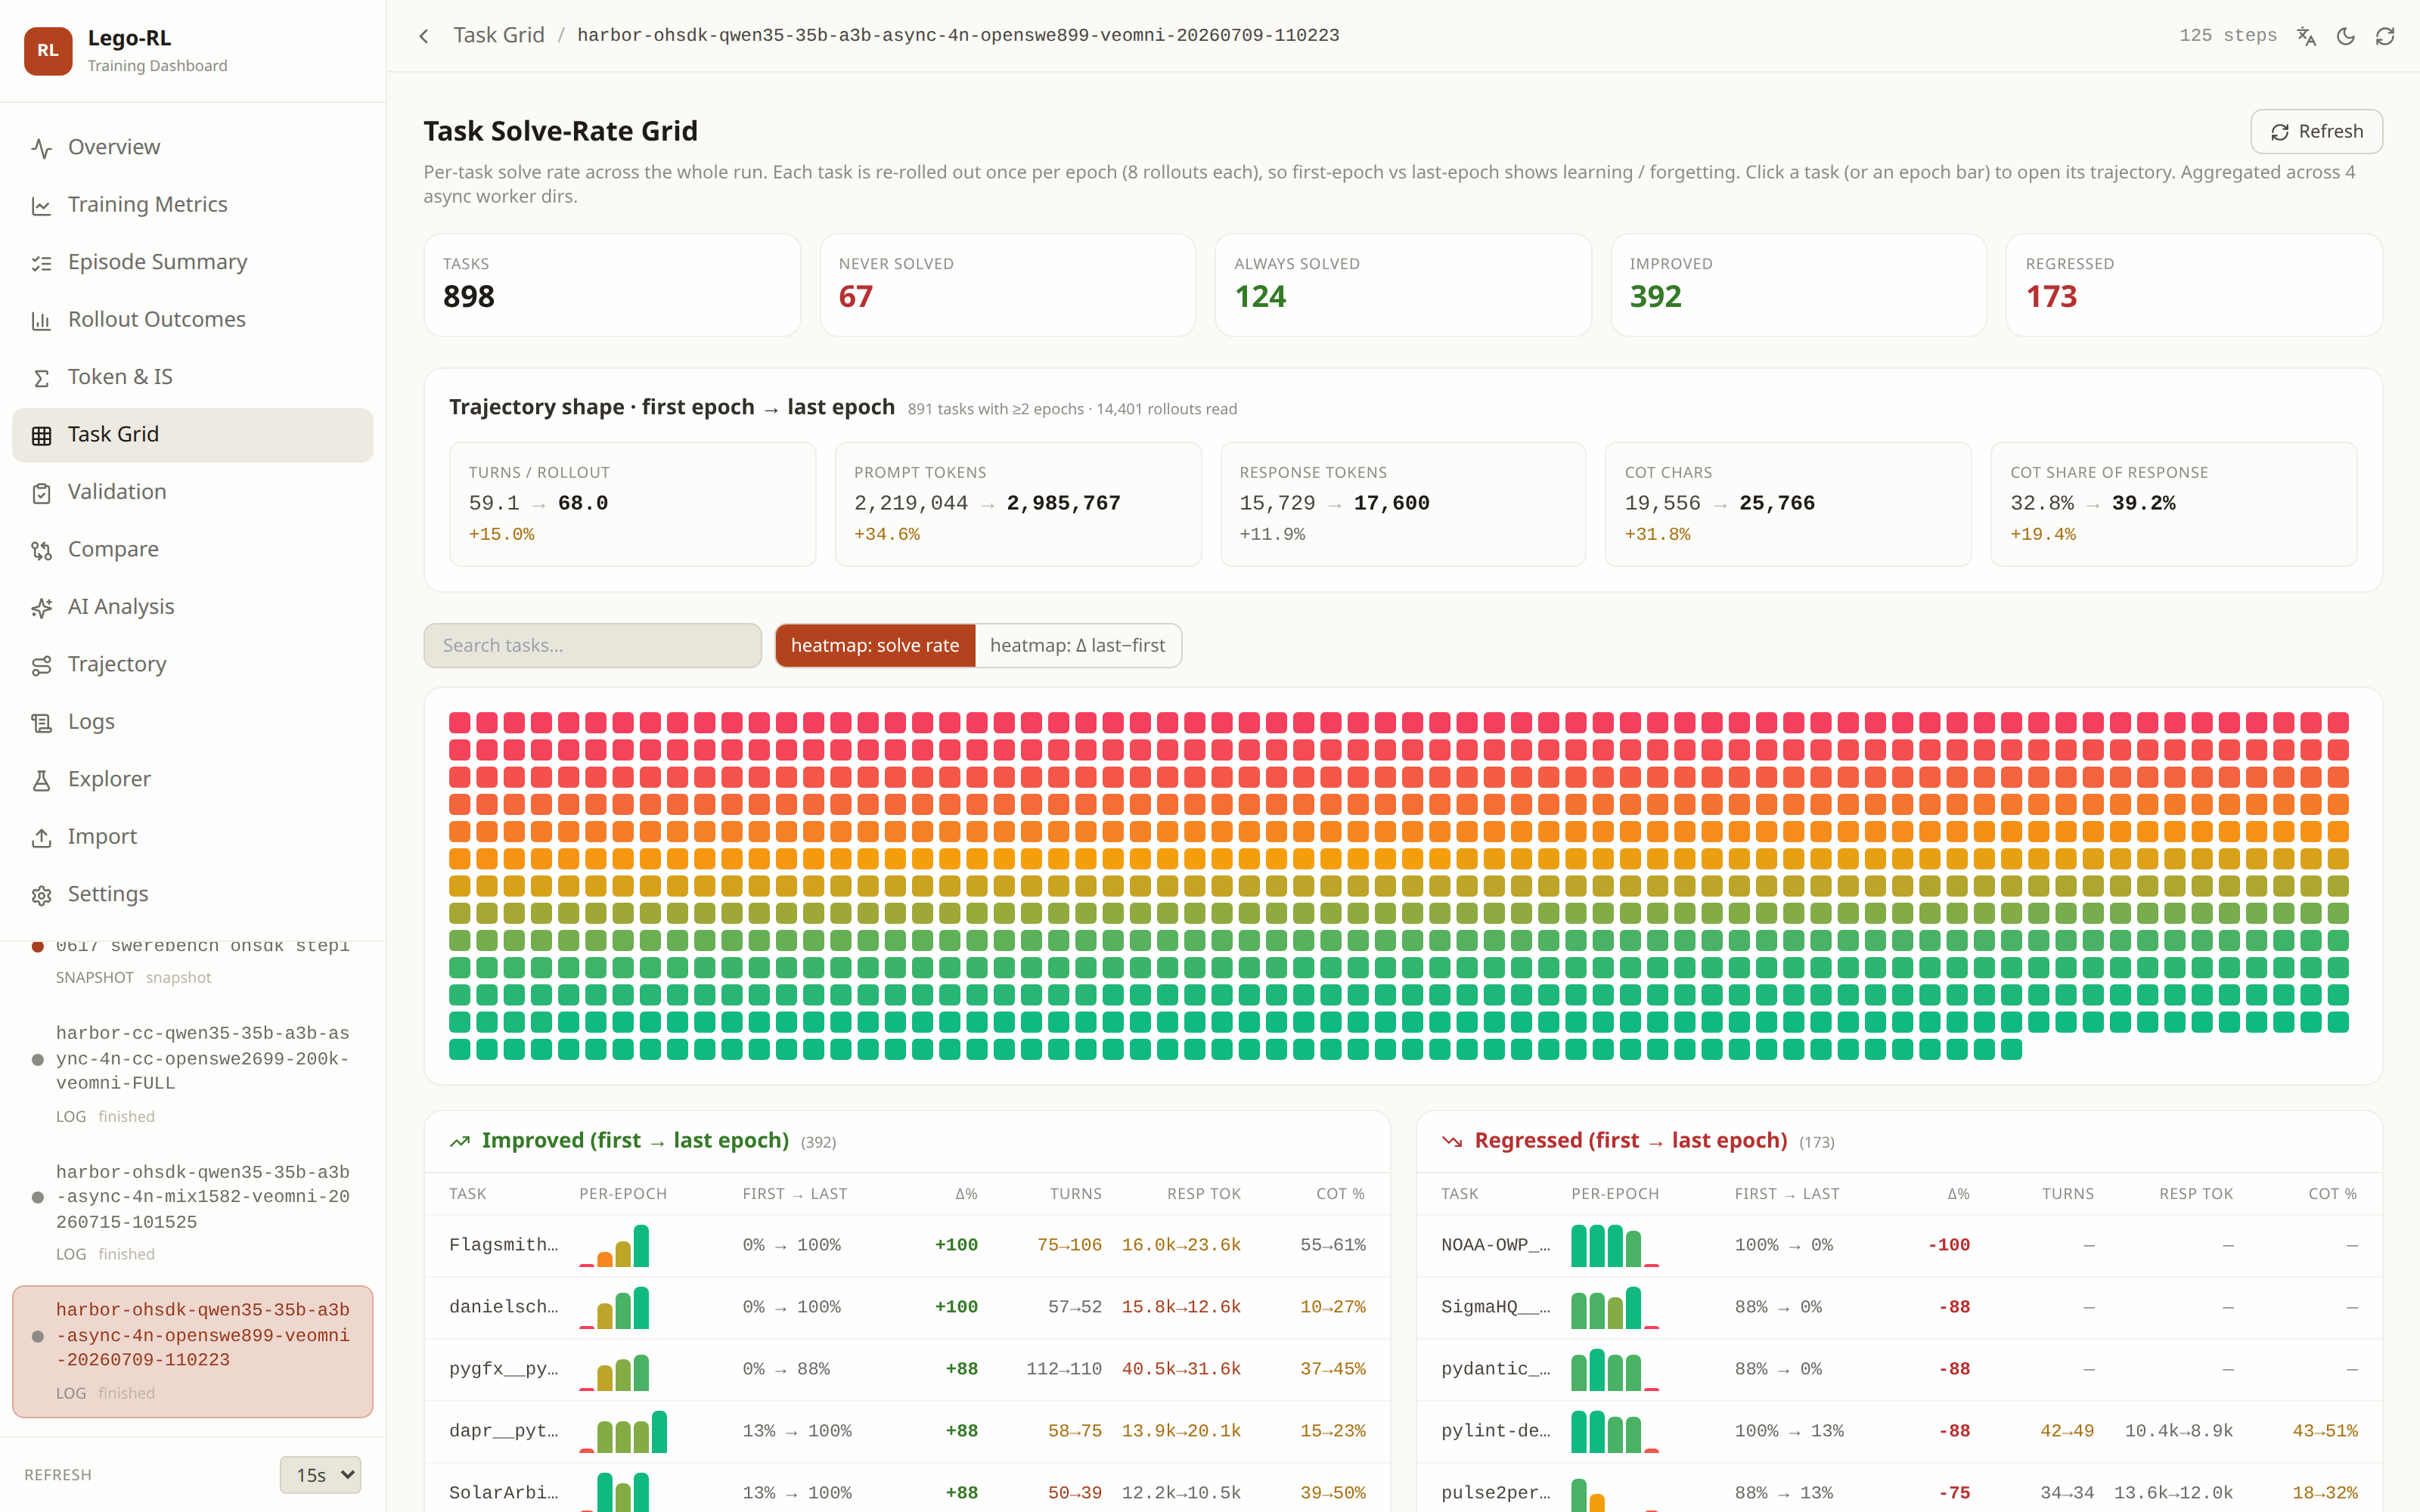The image size is (2420, 1512).
Task: Open the 15s refresh interval dropdown
Action: tap(320, 1475)
